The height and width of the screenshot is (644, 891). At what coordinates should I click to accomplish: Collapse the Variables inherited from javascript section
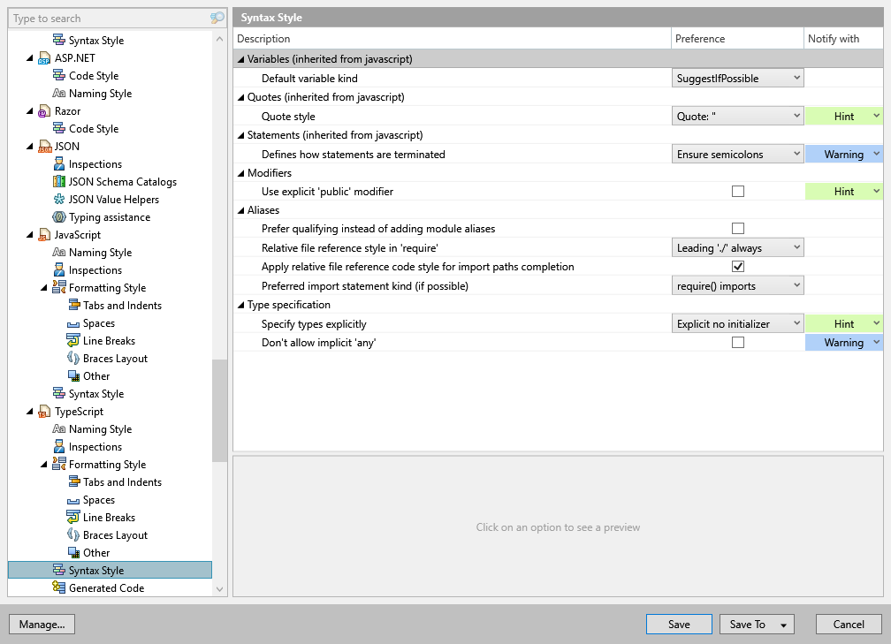[x=240, y=58]
